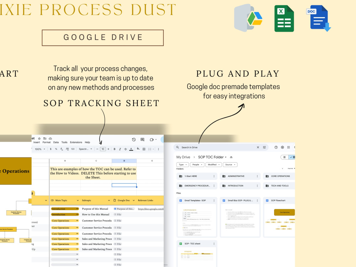The image size is (356, 267).
Task: Open the People filter chip
Action: (x=197, y=164)
